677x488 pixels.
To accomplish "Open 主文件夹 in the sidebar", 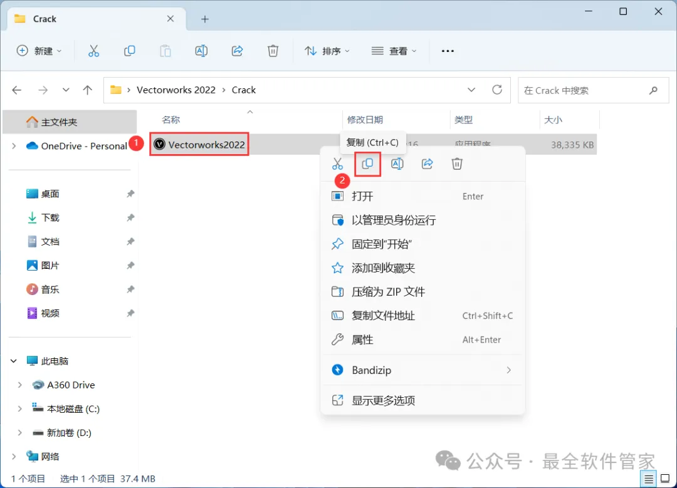I will [70, 122].
